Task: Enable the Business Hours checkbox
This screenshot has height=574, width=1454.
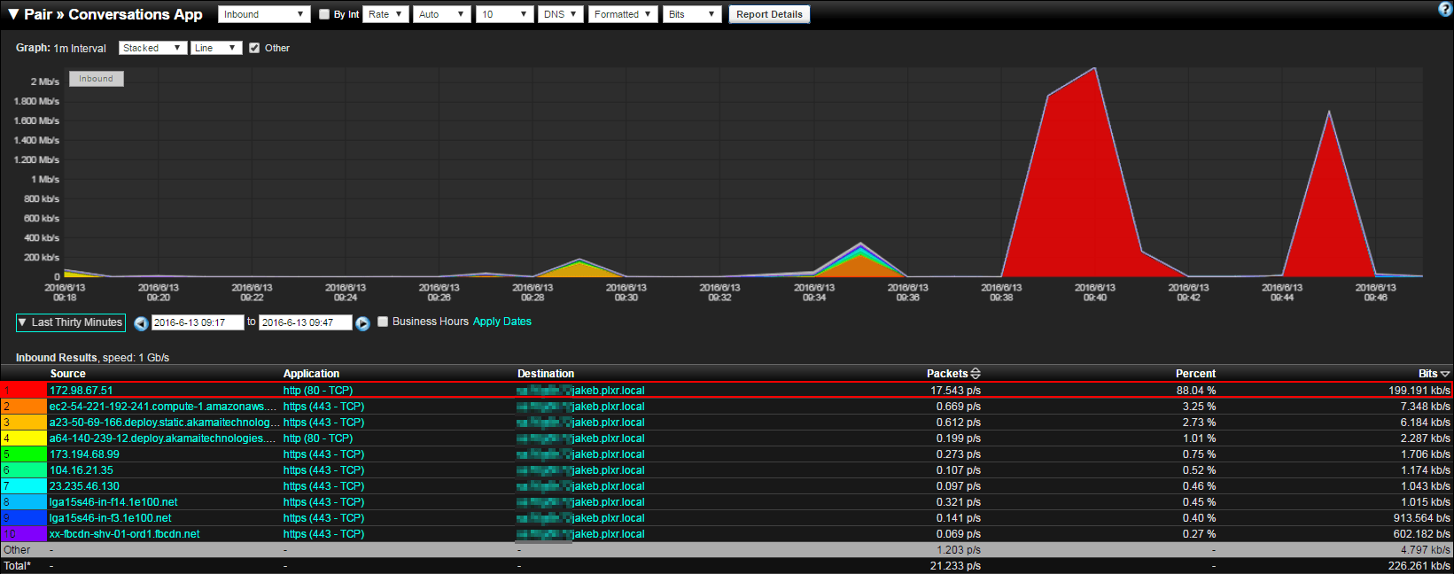Action: point(383,322)
